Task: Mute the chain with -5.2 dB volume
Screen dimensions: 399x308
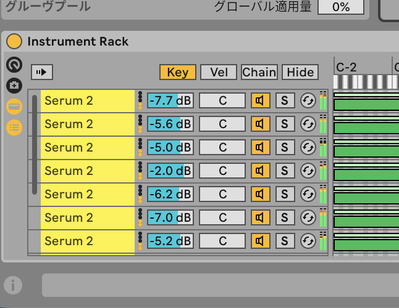Action: [x=260, y=241]
